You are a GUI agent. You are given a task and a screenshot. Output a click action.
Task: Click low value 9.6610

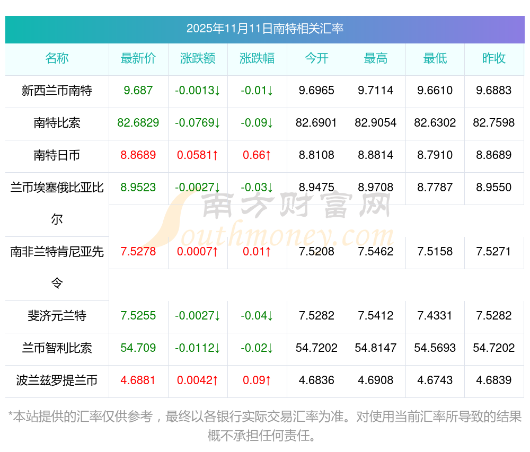click(435, 91)
